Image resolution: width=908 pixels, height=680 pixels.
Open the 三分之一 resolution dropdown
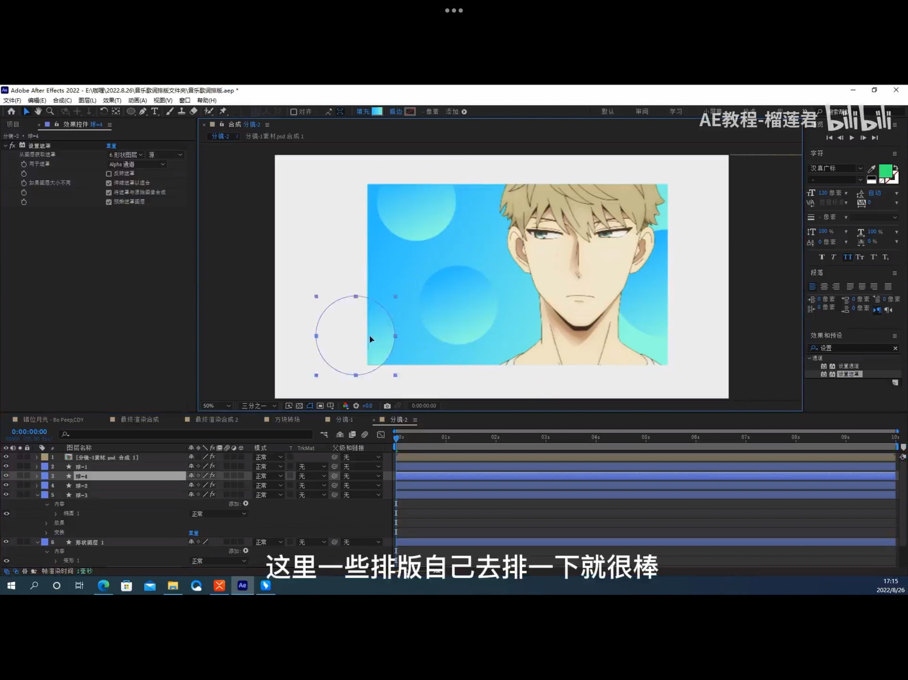(259, 406)
